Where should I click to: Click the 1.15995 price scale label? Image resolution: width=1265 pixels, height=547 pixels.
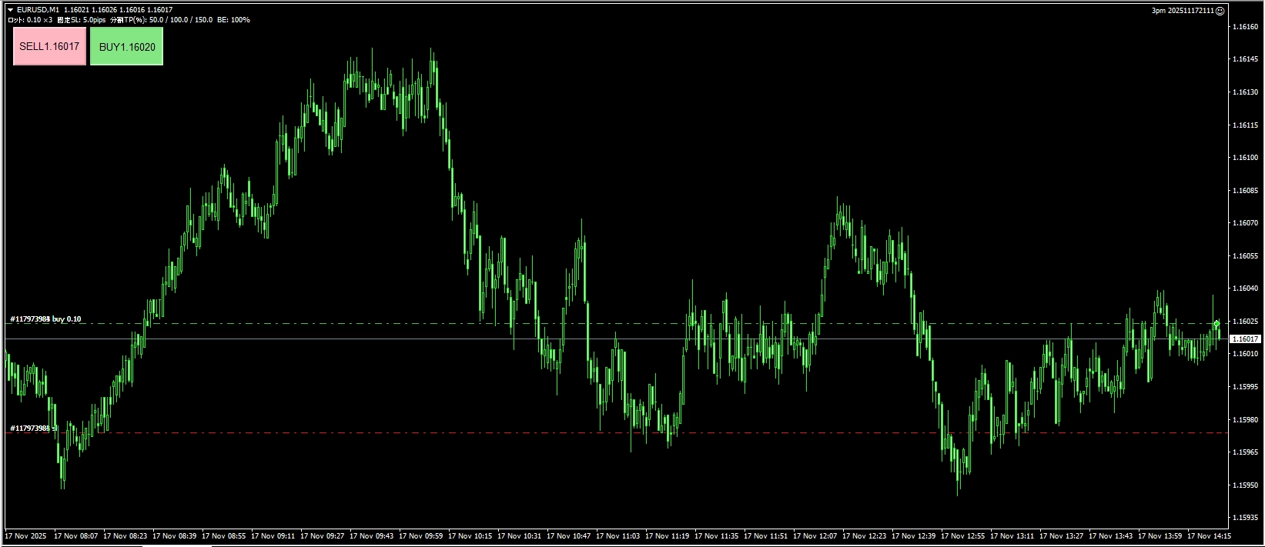coord(1246,387)
